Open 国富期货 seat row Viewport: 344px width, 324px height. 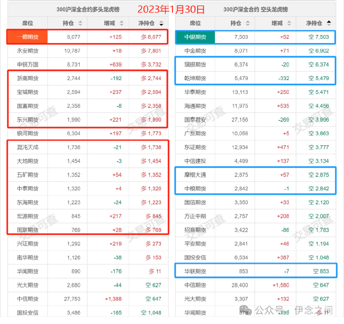[88, 106]
